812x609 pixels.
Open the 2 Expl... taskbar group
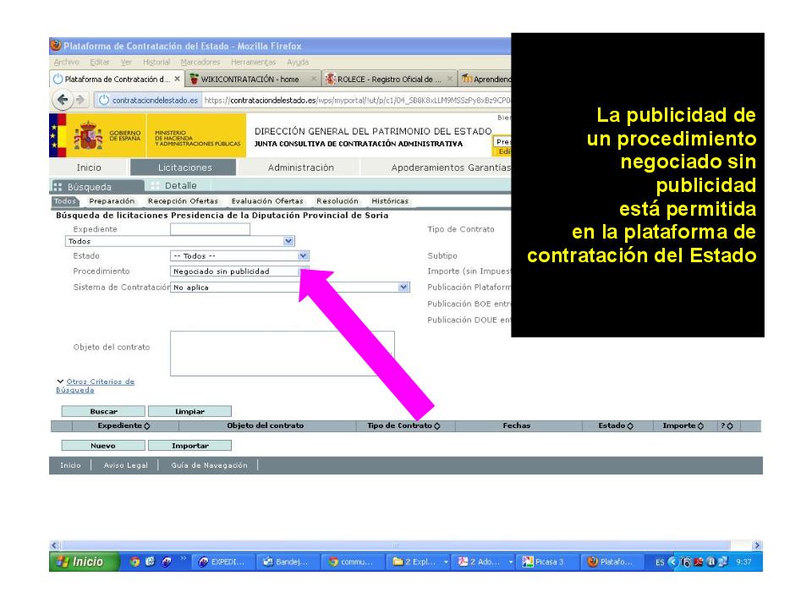point(419,562)
